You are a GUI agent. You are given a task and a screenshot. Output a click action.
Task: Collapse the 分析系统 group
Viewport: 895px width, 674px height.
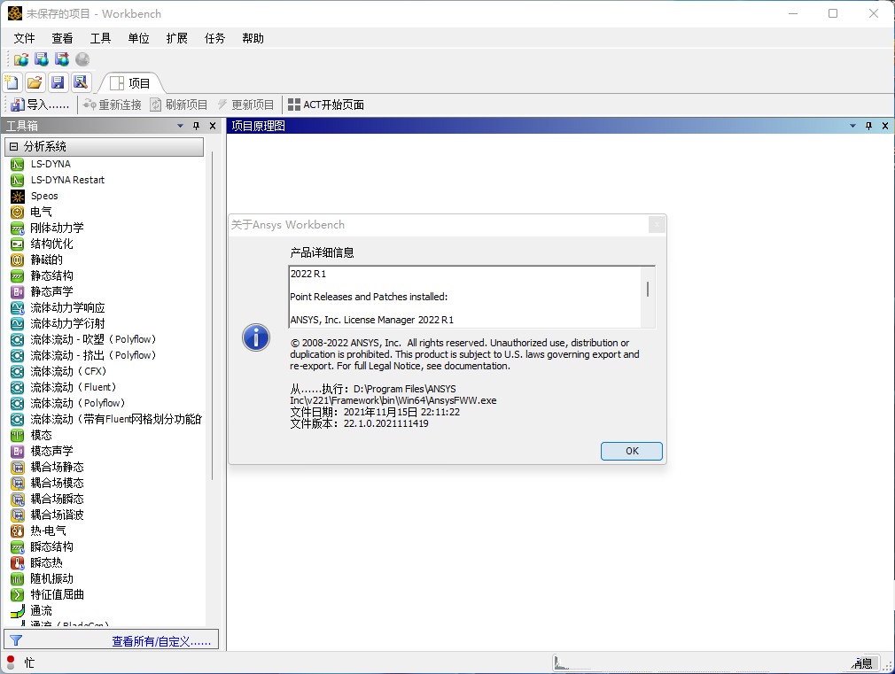point(13,147)
